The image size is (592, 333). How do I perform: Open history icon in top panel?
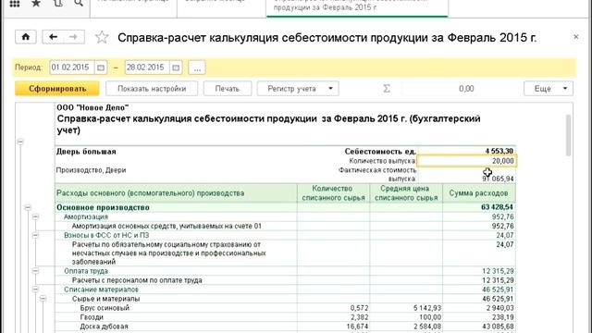point(57,4)
